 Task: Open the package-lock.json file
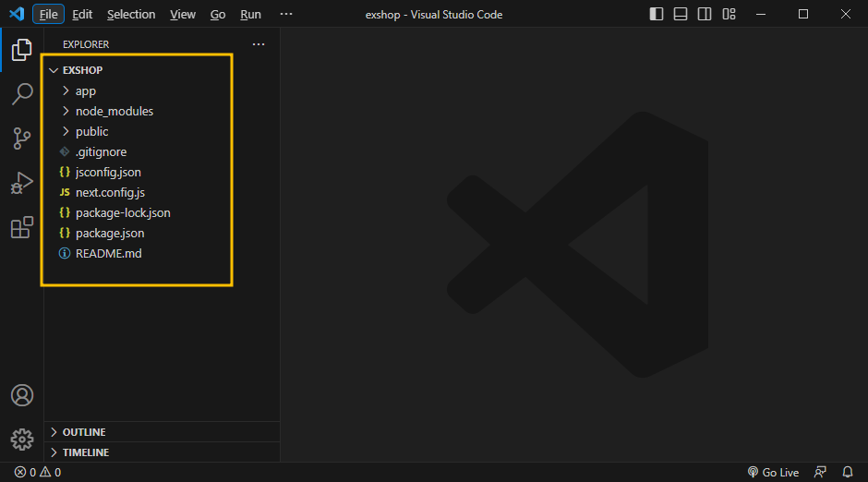tap(162, 213)
